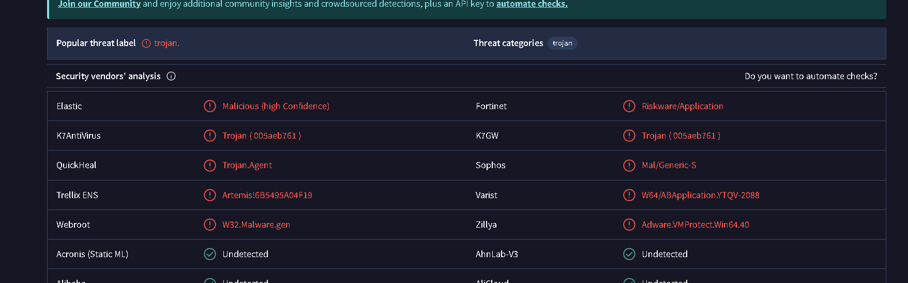908x283 pixels.
Task: Select the Riskware/Application detection result
Action: click(682, 106)
